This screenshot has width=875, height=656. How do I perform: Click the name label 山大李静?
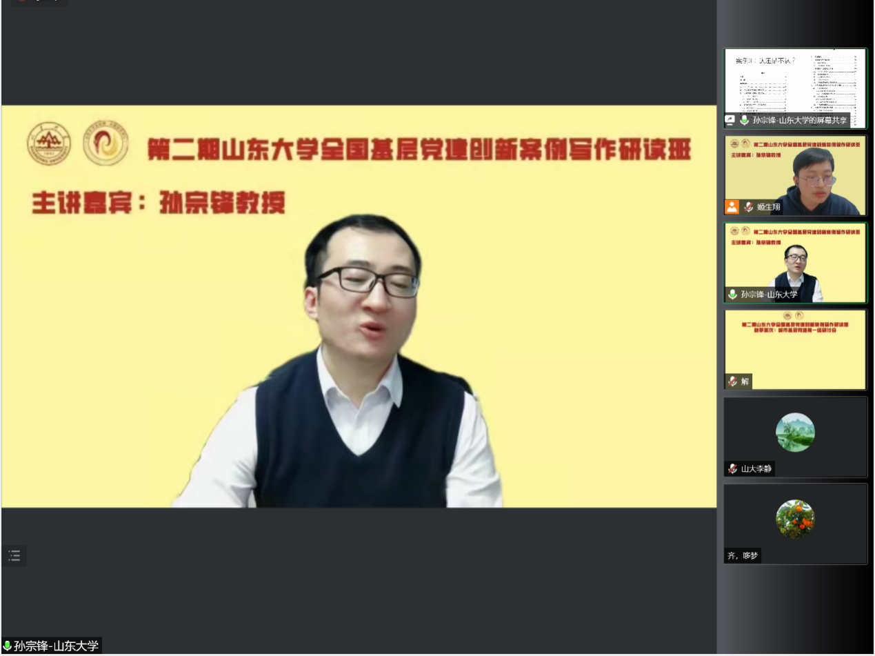pyautogui.click(x=756, y=469)
